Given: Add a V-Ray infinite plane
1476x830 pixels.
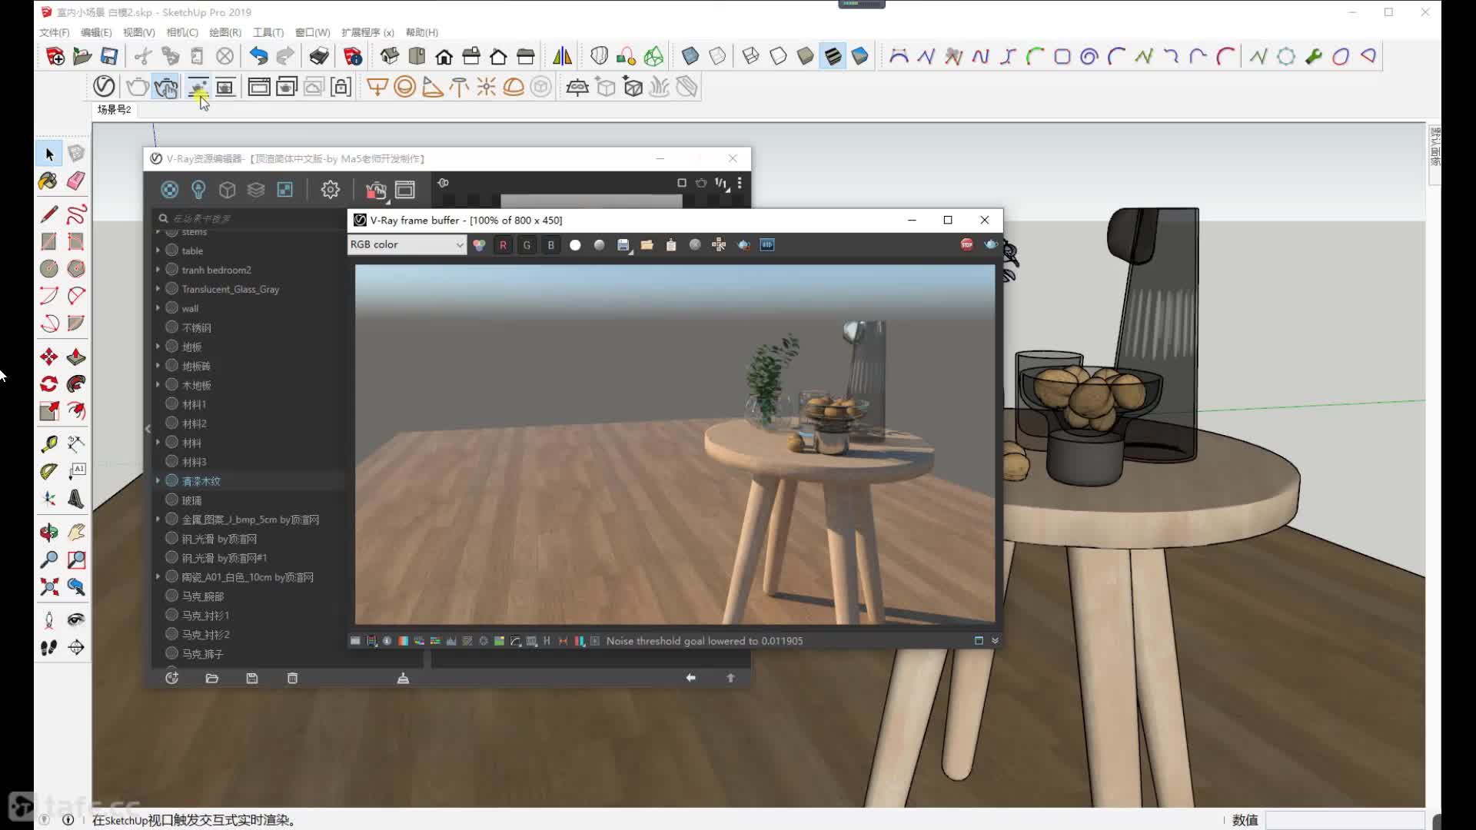Looking at the screenshot, I should click(x=577, y=87).
